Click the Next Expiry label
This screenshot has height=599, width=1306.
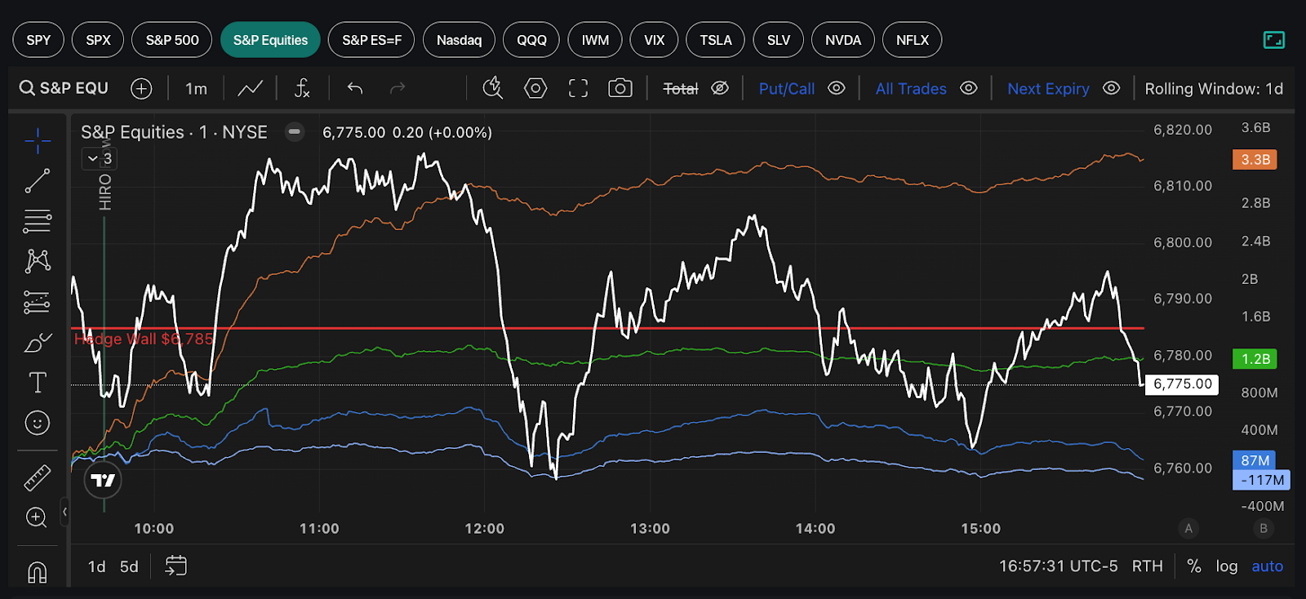pos(1048,88)
